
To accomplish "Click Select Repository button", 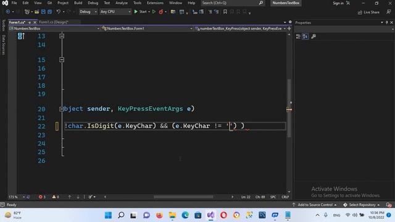I will click(362, 205).
